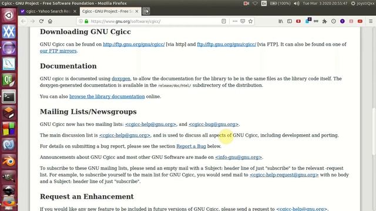Screen dimensions: 376x211
Task: Click the Documentation heading
Action: 68,66
